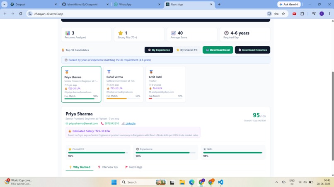Open the World Cup news widget
Image resolution: width=334 pixels, height=187 pixels.
click(x=19, y=182)
